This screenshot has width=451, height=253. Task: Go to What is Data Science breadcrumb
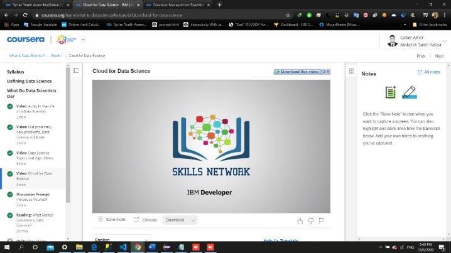coord(27,56)
